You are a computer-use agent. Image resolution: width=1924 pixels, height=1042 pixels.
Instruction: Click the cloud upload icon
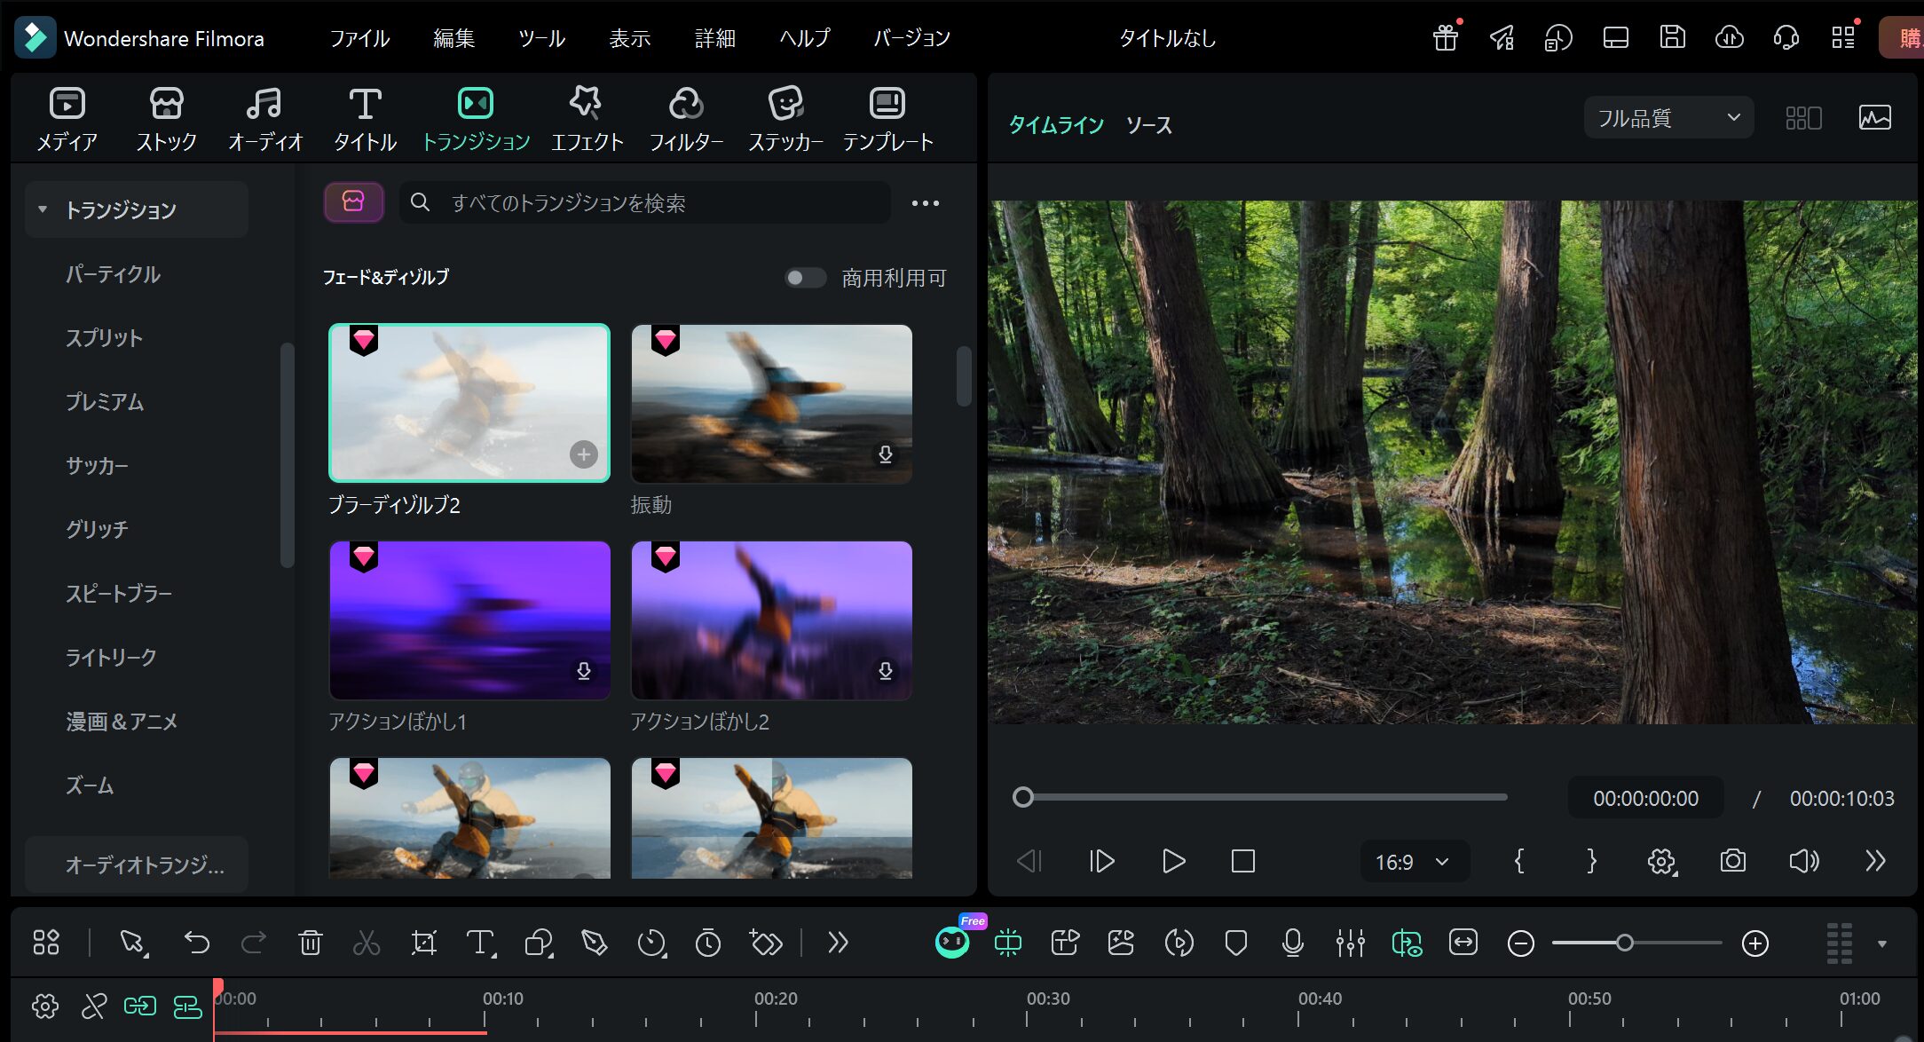1729,37
